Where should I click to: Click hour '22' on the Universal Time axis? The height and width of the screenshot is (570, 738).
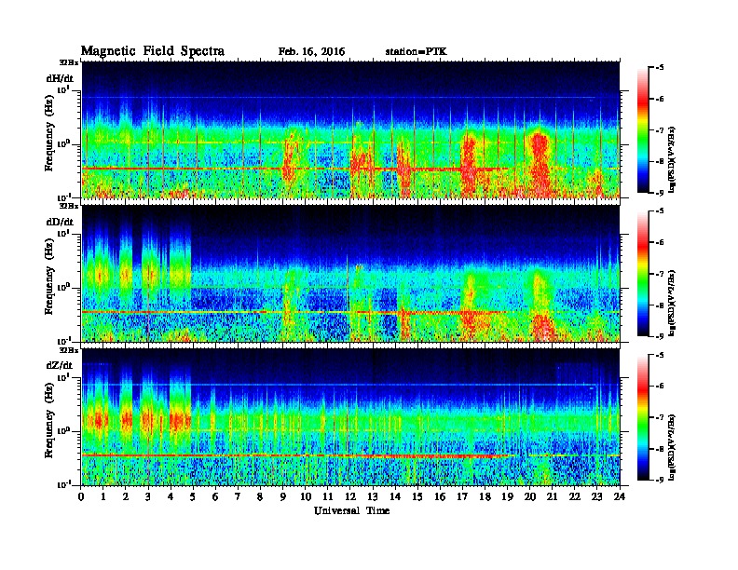[575, 496]
